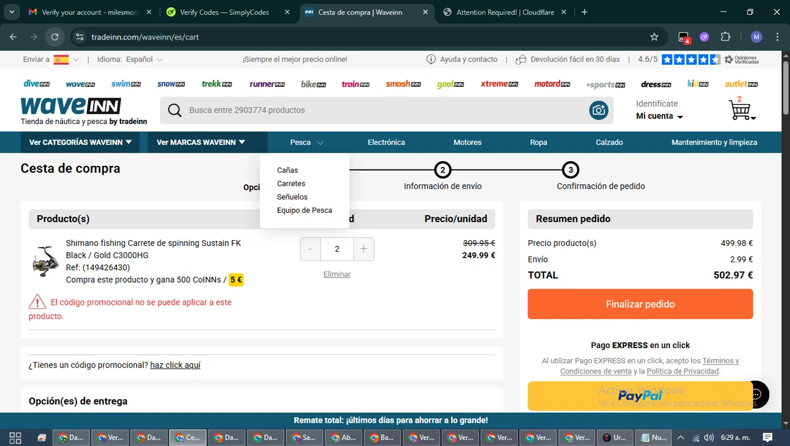
Task: Click the Spain flag icon
Action: 61,60
